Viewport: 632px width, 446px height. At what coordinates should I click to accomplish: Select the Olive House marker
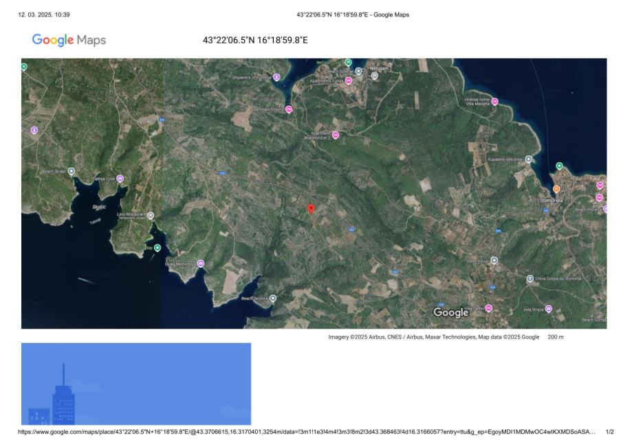pos(494,260)
